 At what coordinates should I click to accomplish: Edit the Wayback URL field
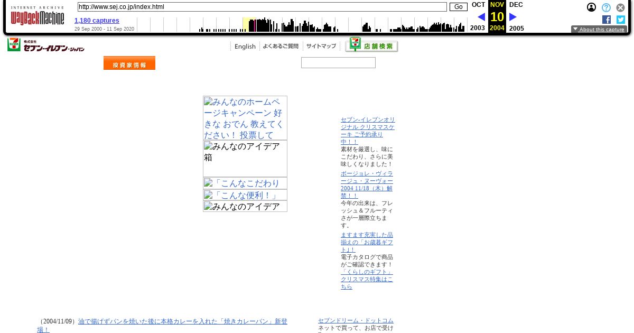coord(262,7)
